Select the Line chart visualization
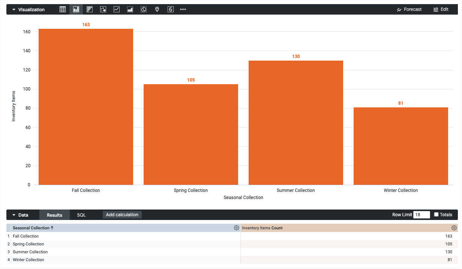Screen dimensions: 462x269 116,9
